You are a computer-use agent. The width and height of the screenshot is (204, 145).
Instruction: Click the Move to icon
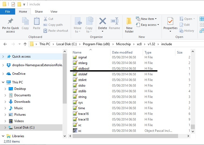coord(78,21)
